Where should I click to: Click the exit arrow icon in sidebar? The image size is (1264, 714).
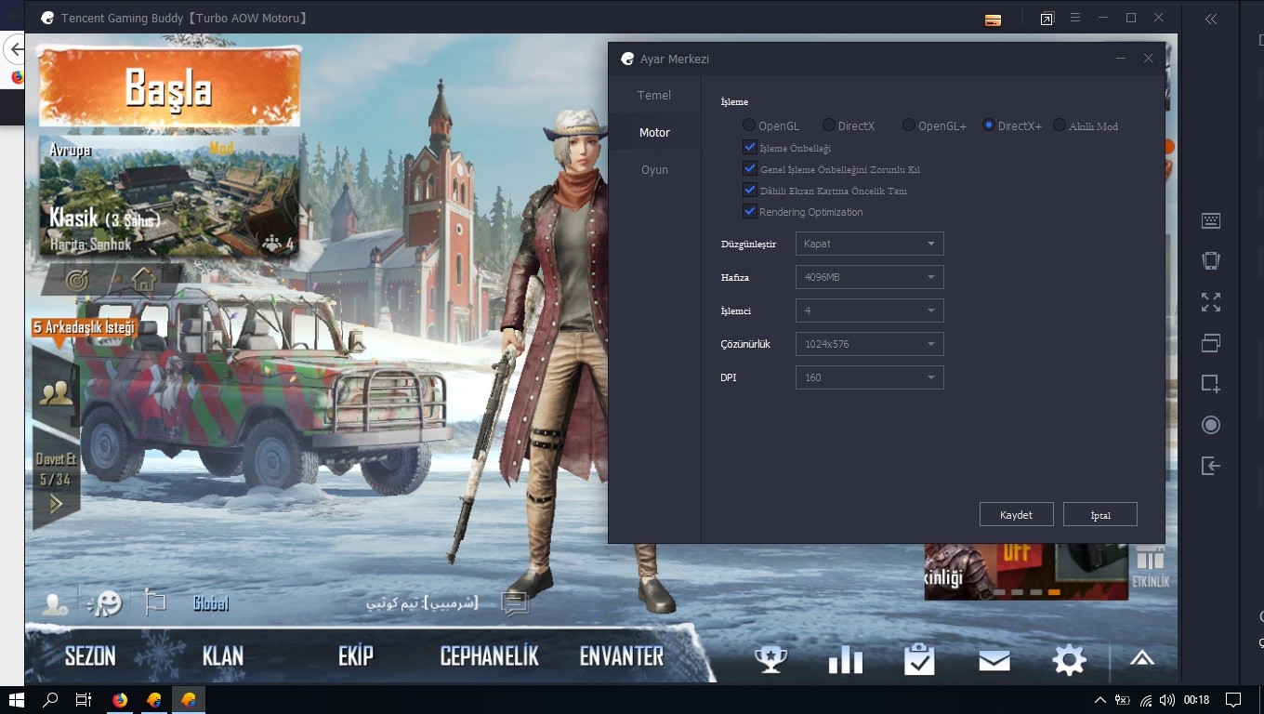click(x=1210, y=466)
